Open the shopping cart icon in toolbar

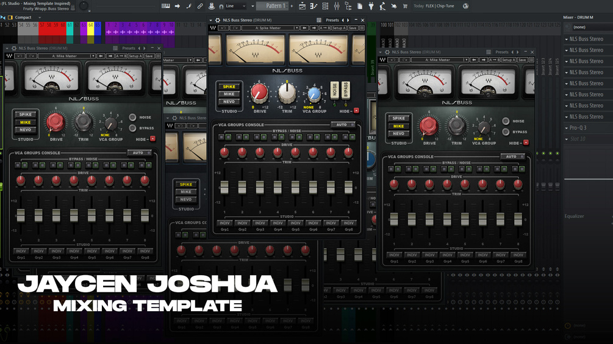pos(405,6)
